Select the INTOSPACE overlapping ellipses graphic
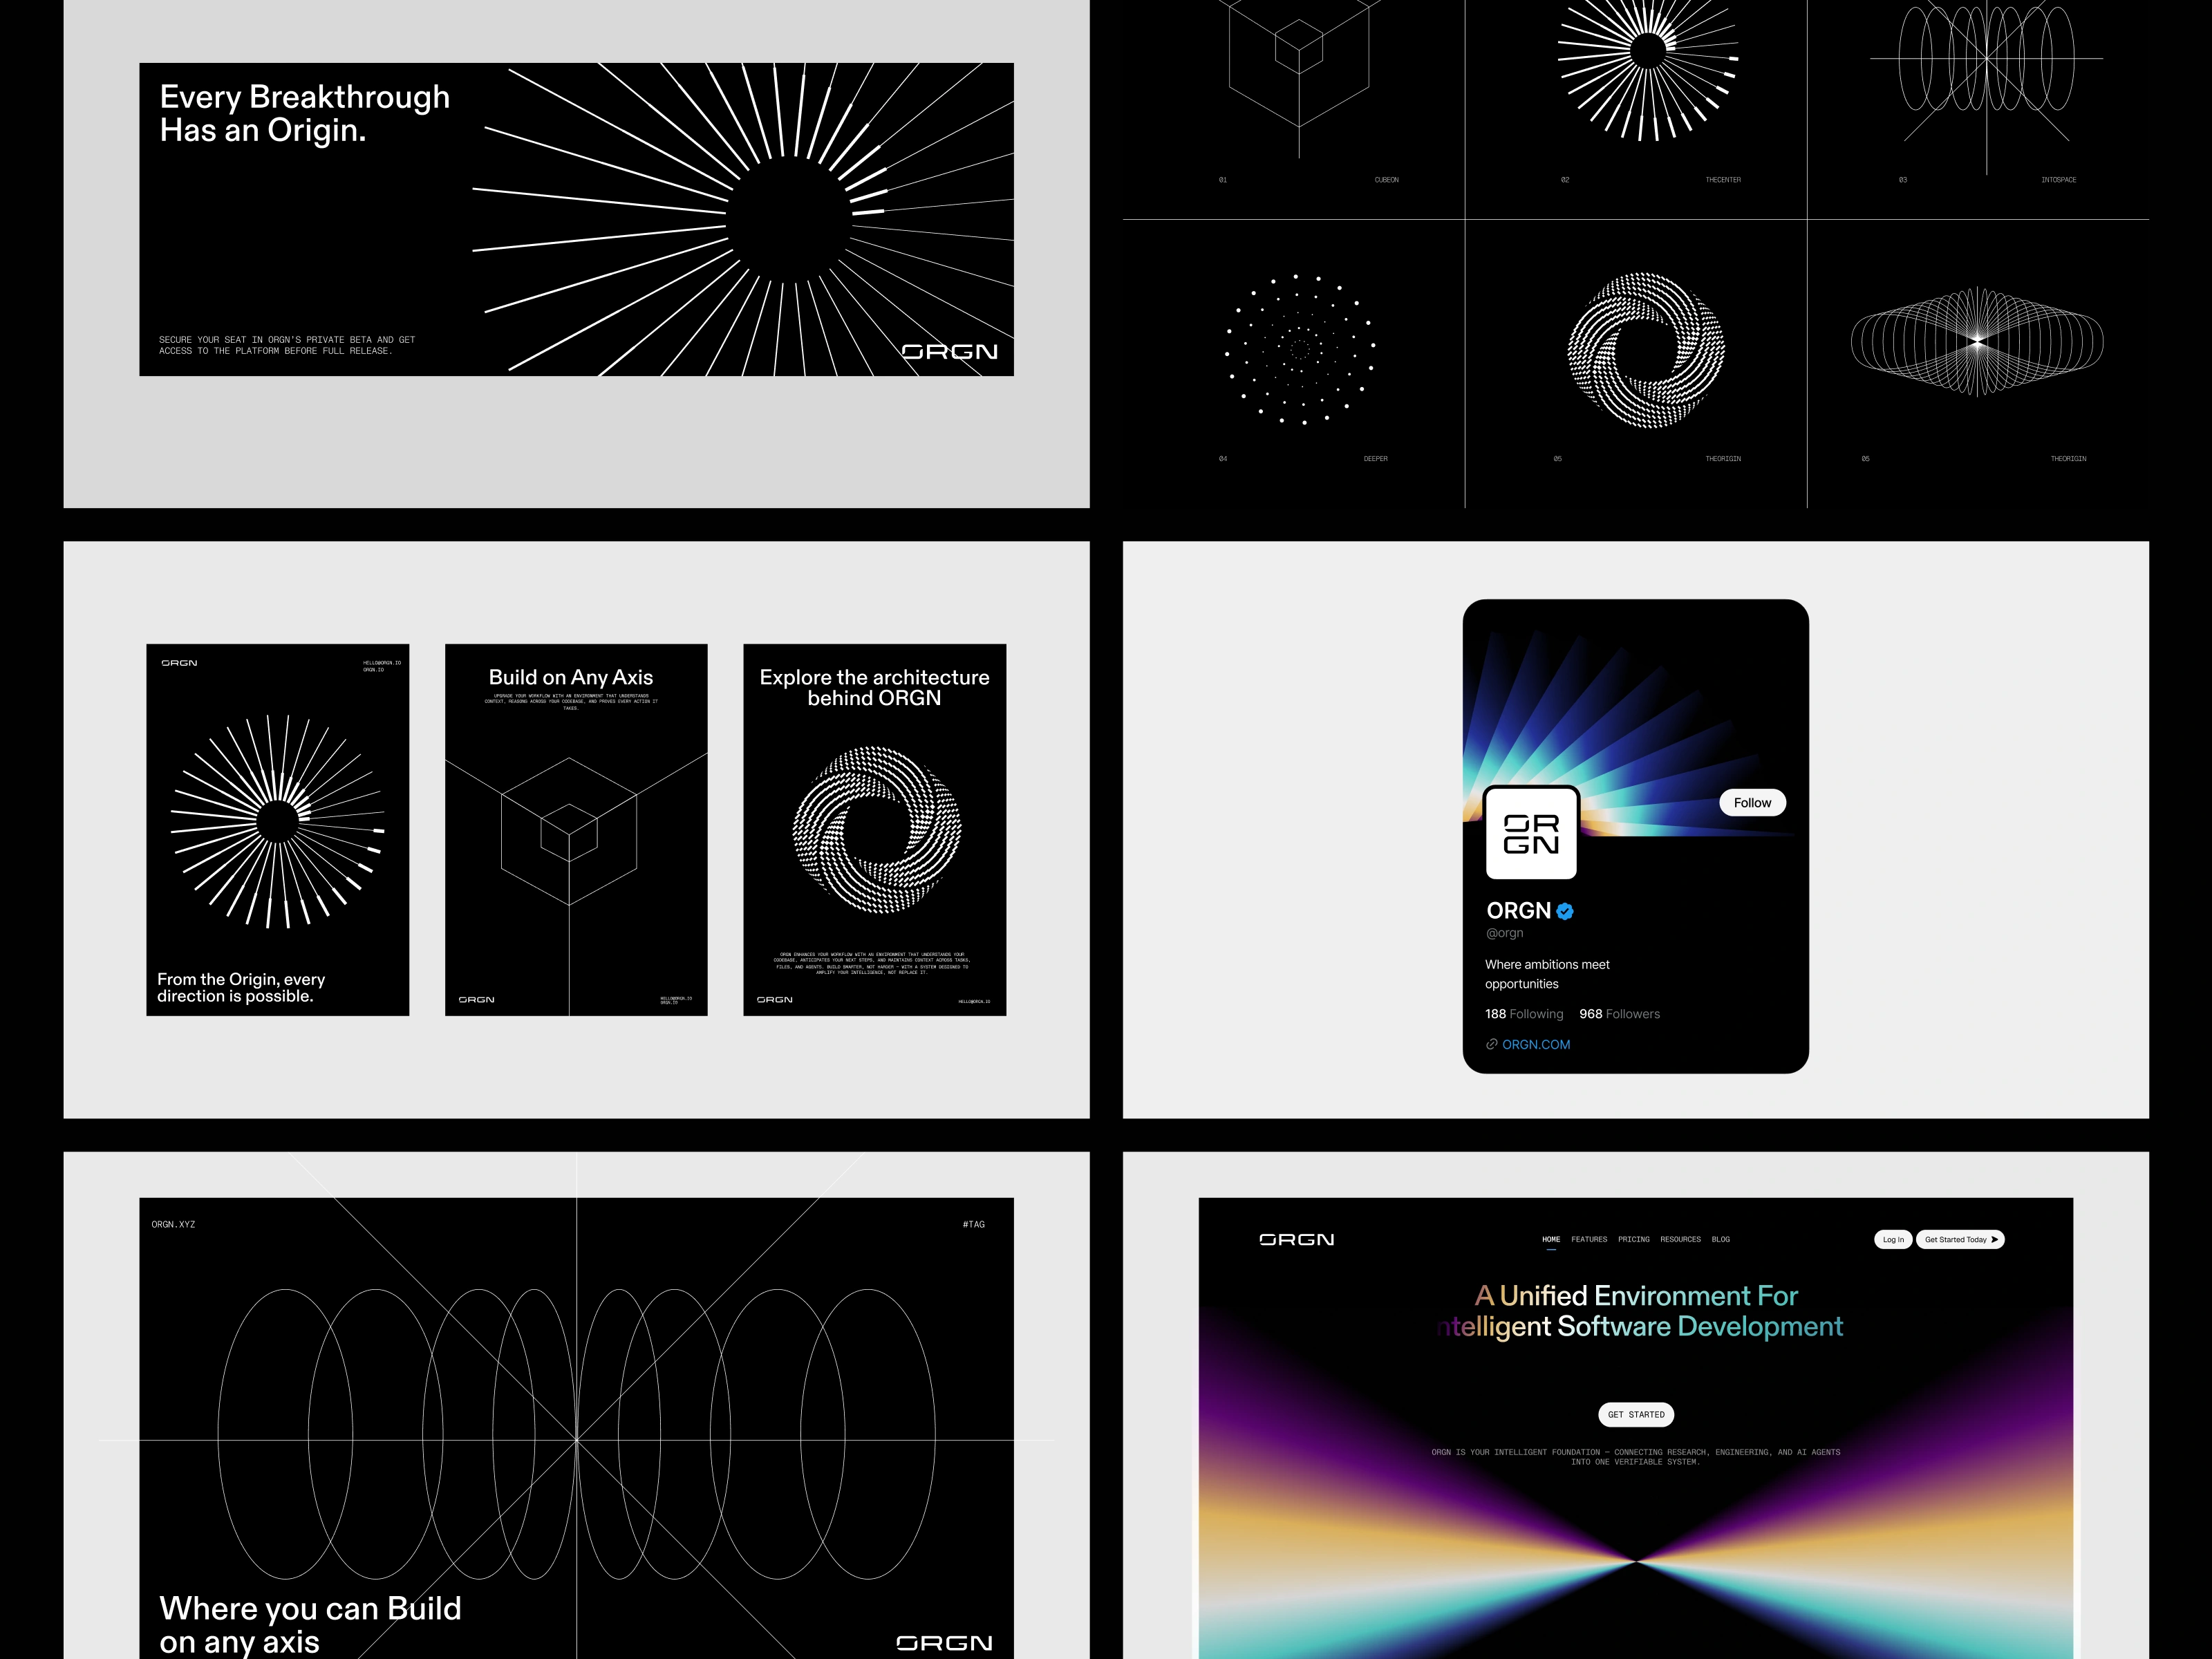The height and width of the screenshot is (1659, 2212). 1986,60
